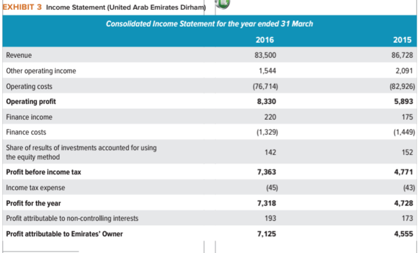Image resolution: width=418 pixels, height=253 pixels.
Task: Select the 2015 column header
Action: pos(402,40)
